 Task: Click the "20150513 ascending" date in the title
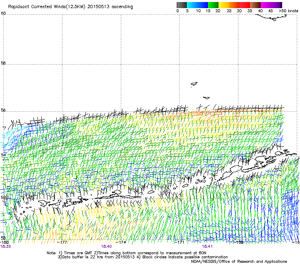(110, 7)
